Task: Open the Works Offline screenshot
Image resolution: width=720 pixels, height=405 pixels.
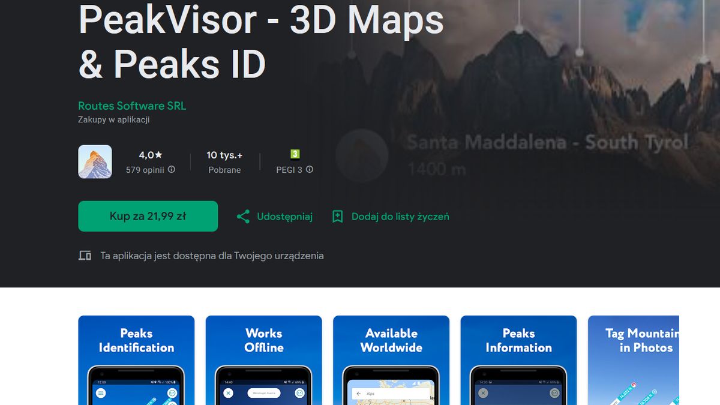Action: 264,360
